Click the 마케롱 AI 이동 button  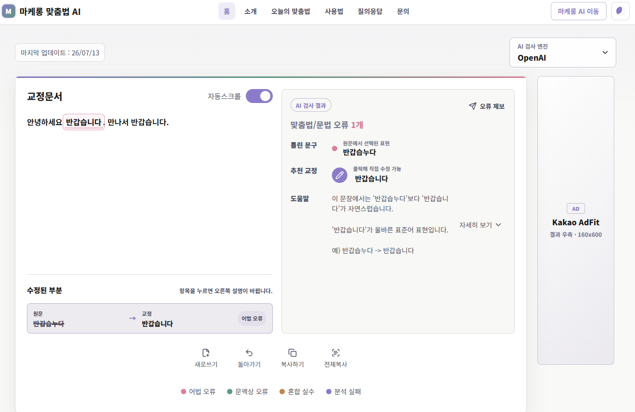pos(578,11)
